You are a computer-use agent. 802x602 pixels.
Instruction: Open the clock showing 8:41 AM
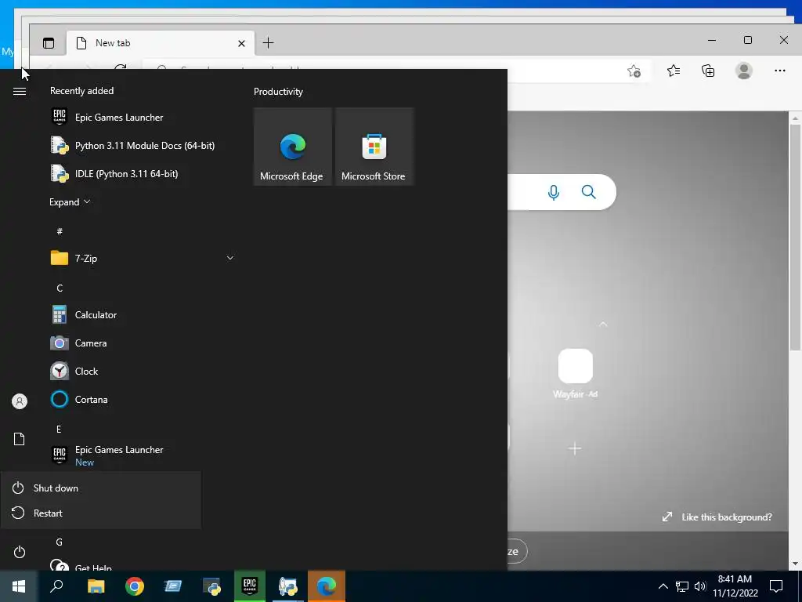click(x=735, y=586)
